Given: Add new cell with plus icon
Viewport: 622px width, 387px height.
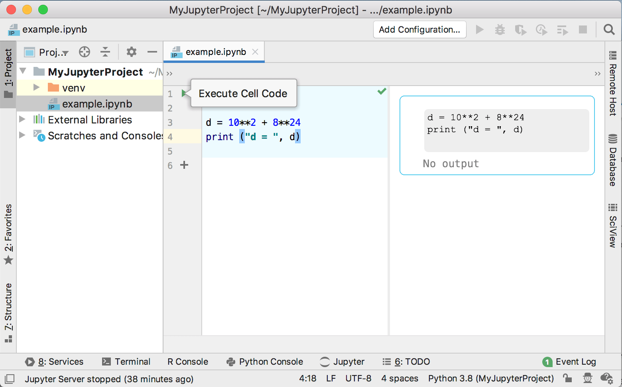Looking at the screenshot, I should 184,165.
